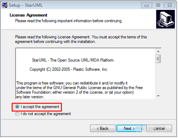Screen dimensions: 178x138
Task: Maximize the StarUML Setup window
Action: (158, 5)
